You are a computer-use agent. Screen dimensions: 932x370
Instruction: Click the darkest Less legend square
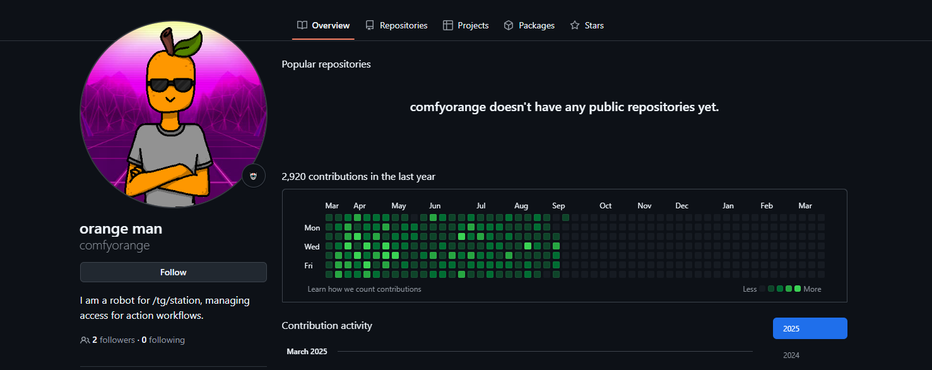(762, 289)
